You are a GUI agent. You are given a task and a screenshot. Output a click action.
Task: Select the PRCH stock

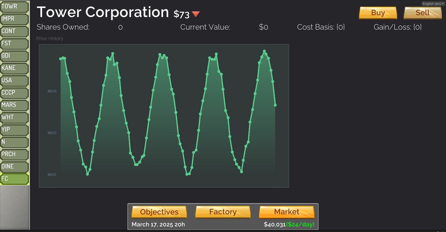pyautogui.click(x=14, y=154)
